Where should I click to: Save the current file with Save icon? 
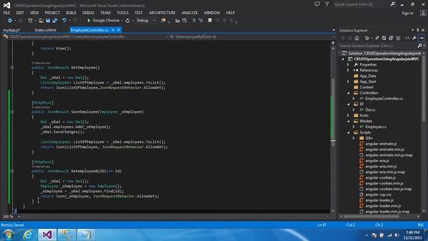coord(48,21)
